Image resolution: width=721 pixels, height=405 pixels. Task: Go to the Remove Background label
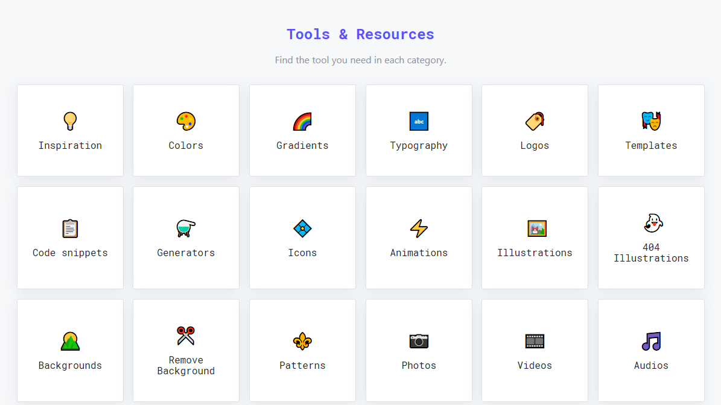click(186, 366)
